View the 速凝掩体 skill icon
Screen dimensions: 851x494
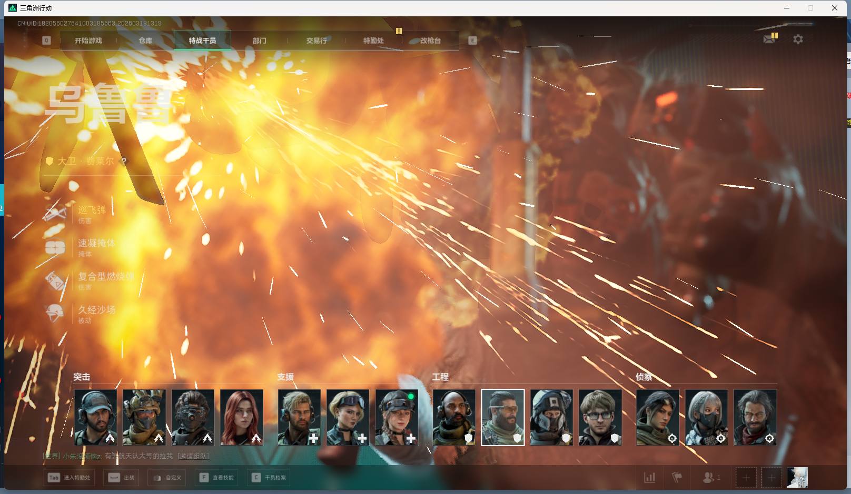tap(55, 247)
